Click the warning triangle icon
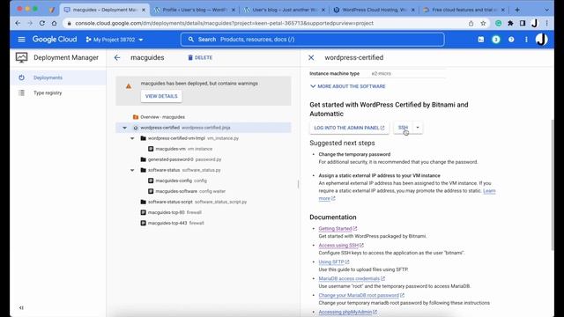The height and width of the screenshot is (317, 564). pos(129,86)
